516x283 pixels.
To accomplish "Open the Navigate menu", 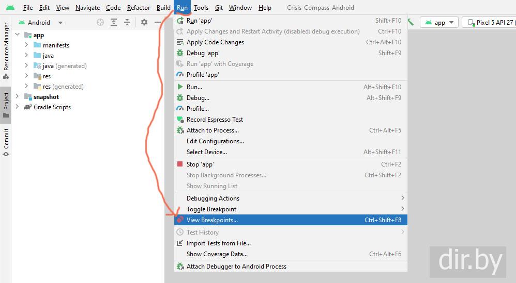I will coord(87,8).
